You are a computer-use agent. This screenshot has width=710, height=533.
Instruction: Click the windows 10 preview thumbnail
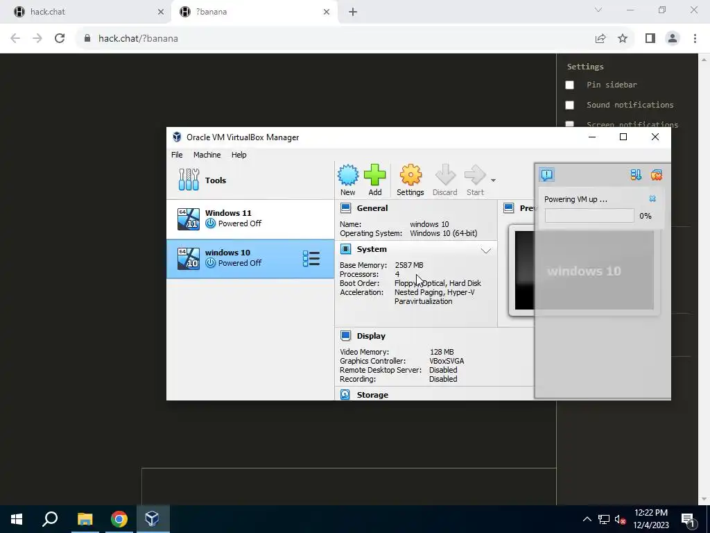584,271
